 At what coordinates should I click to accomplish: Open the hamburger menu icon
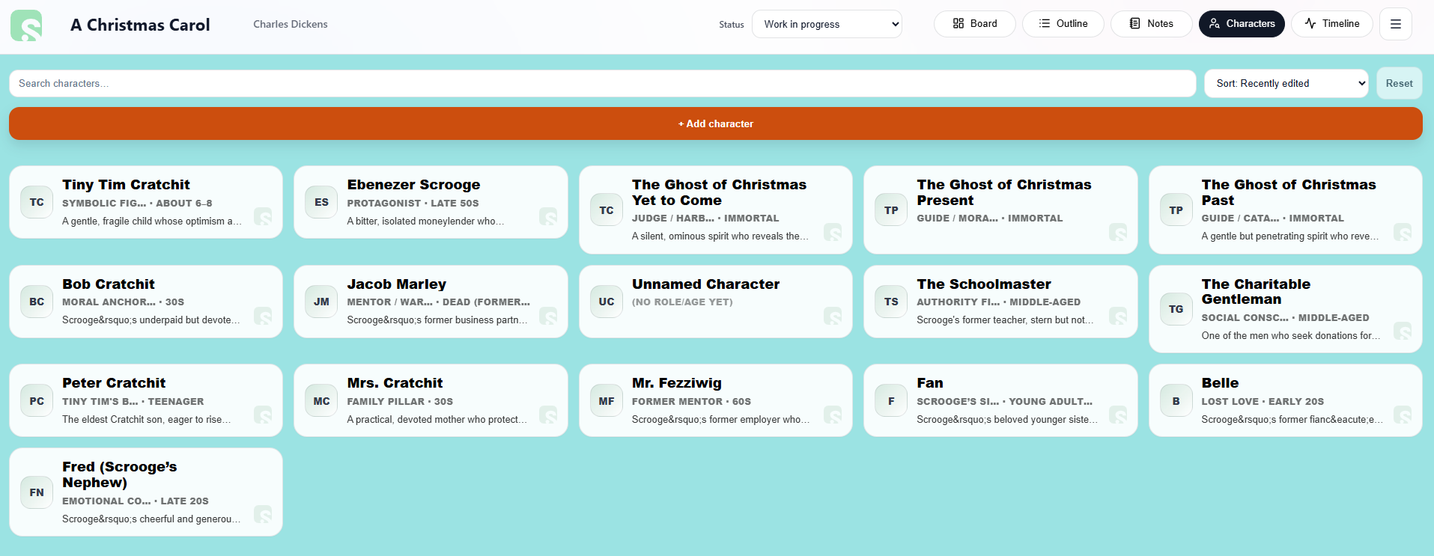click(x=1395, y=24)
